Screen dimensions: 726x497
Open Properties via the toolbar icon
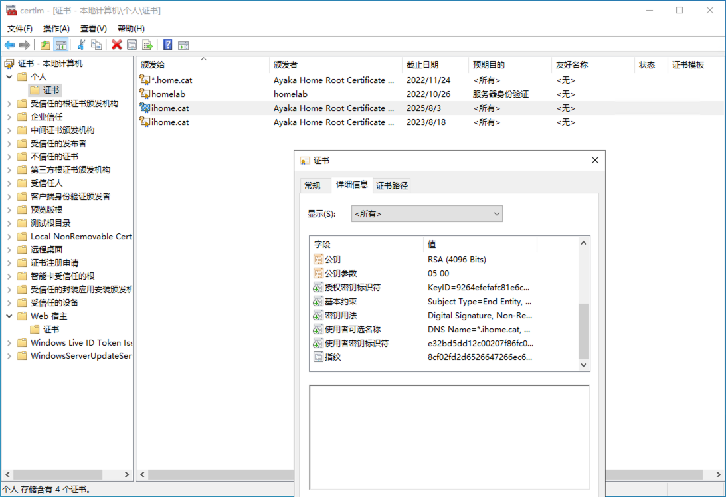(132, 45)
